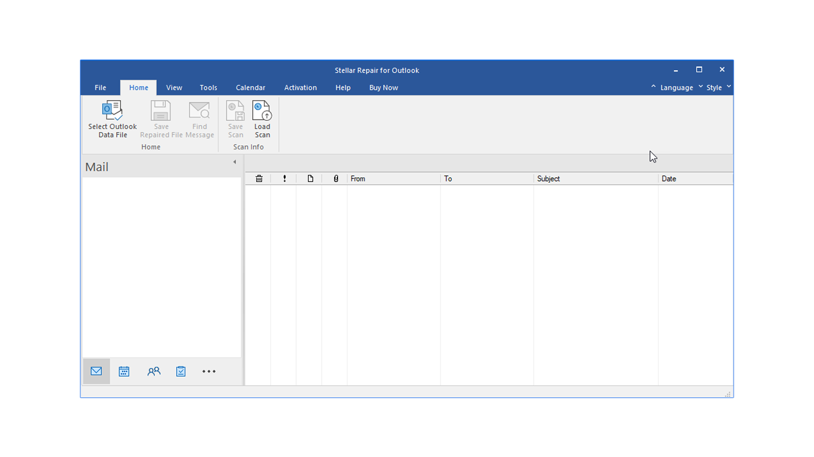Open the Tasks clipboard icon at bottom
Viewport: 814px width, 457px height.
[x=181, y=371]
